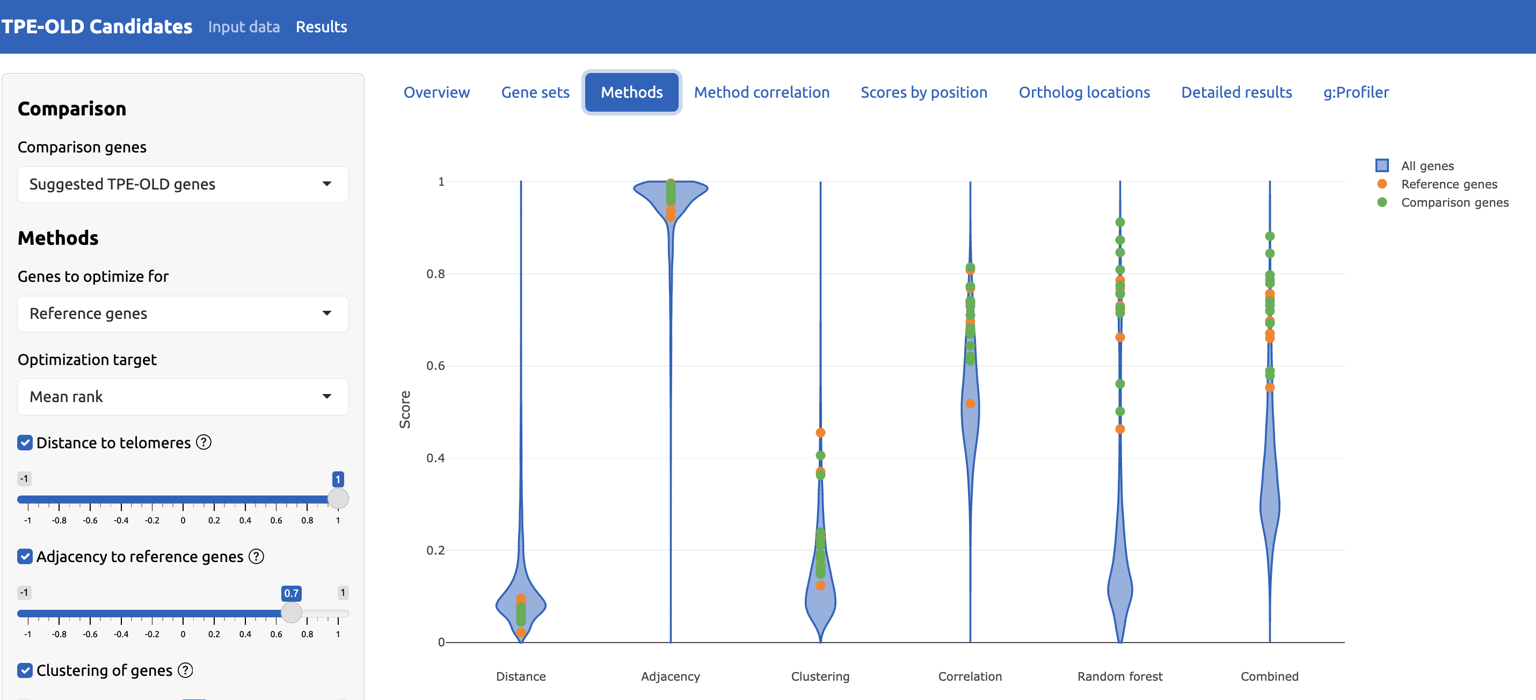This screenshot has width=1536, height=700.
Task: Click the Adjacency slider handle at 0.7
Action: pyautogui.click(x=292, y=612)
